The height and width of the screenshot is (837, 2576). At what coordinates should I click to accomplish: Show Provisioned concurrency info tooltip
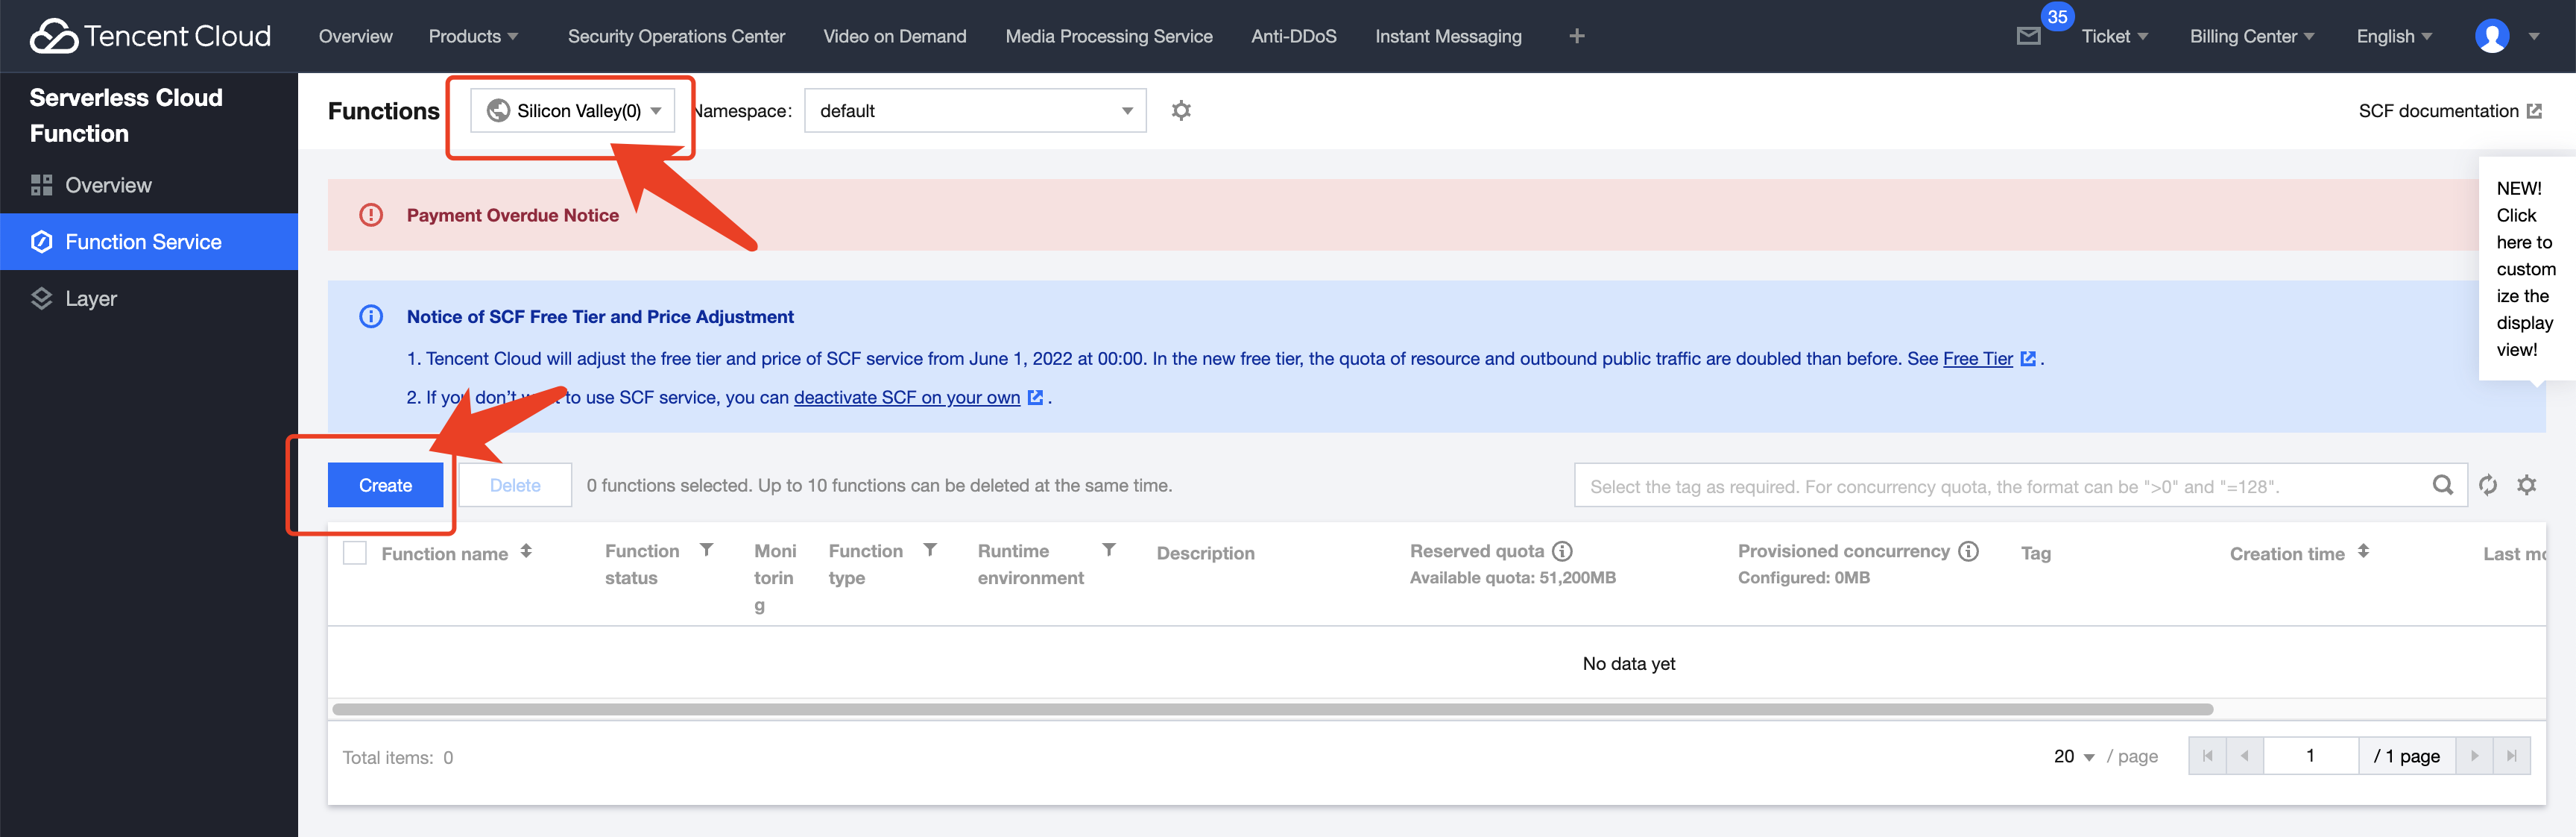[1968, 552]
